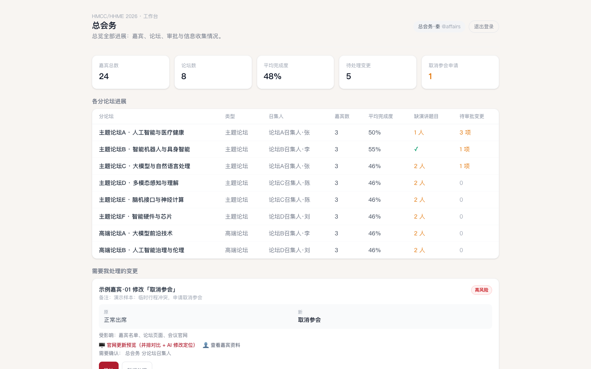Click the green checkmark in 主题论坛B row

416,149
